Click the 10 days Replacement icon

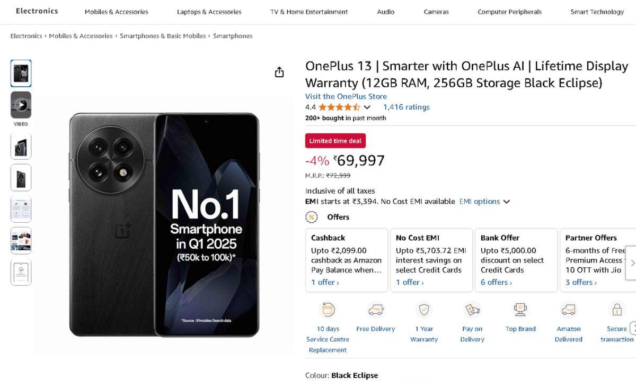pos(328,310)
